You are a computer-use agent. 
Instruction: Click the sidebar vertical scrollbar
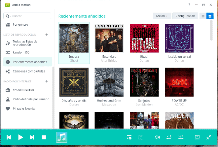coord(53,98)
